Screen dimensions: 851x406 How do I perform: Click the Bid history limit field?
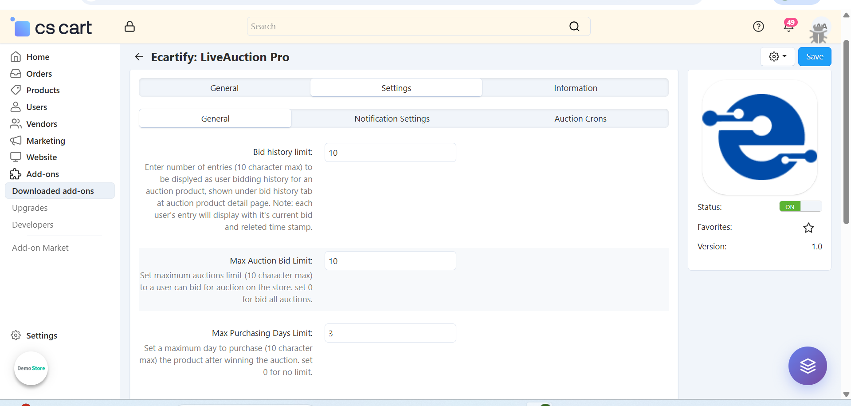pyautogui.click(x=390, y=153)
